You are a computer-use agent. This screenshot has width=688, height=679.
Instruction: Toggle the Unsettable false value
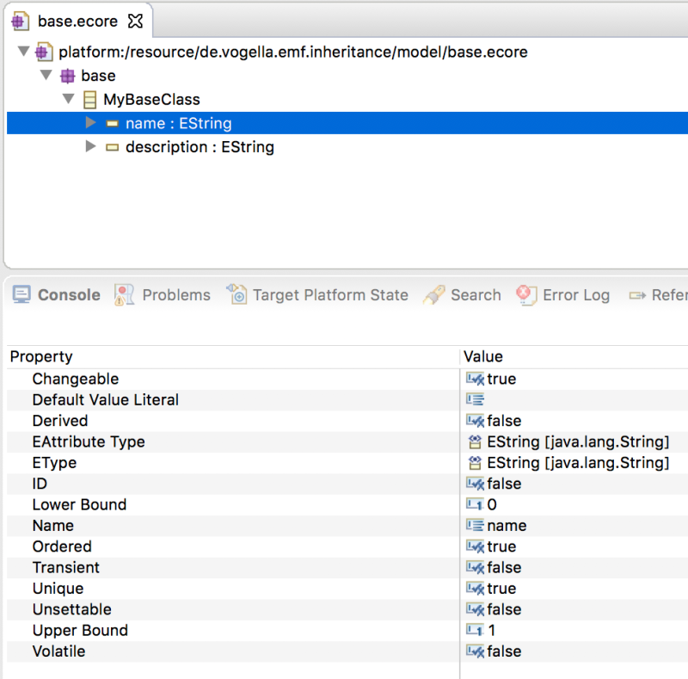[503, 609]
